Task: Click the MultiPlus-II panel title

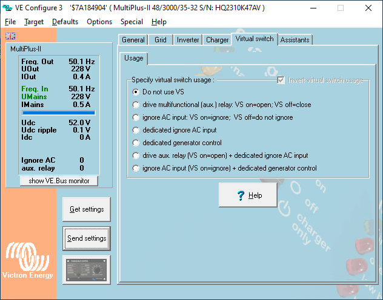Action: pyautogui.click(x=25, y=49)
